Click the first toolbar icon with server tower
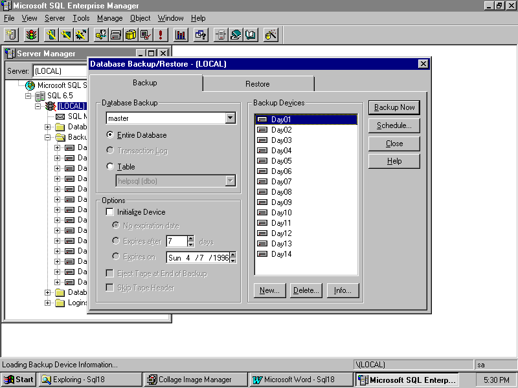Viewport: 518px width, 388px height. [11, 34]
